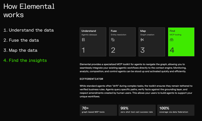Screen dimensions: 202x121
Task: Select step 4 Find the insights
Action: point(25,60)
